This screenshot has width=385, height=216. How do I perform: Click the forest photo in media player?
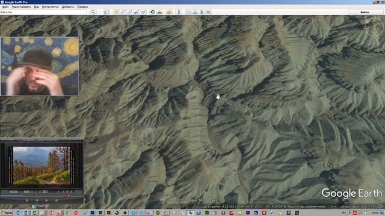click(42, 166)
